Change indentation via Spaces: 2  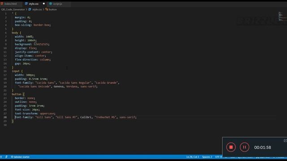coord(207,157)
